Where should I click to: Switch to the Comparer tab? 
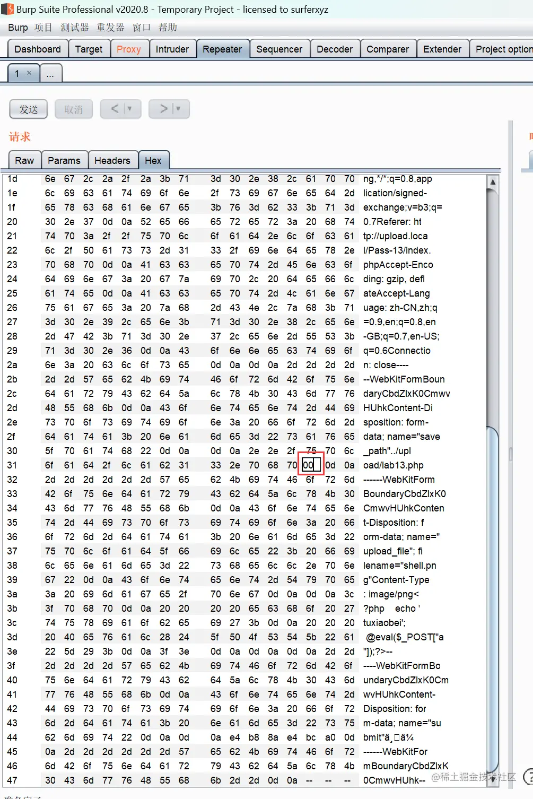(388, 49)
